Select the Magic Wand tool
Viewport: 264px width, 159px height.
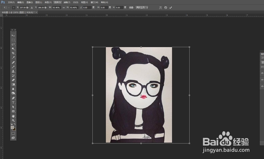(13, 49)
